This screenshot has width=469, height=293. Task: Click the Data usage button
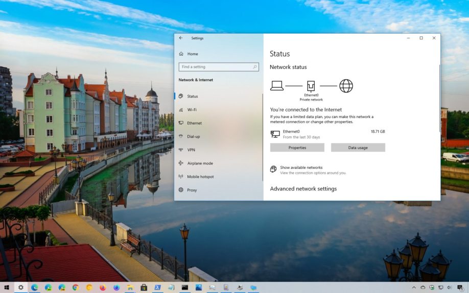coord(358,148)
